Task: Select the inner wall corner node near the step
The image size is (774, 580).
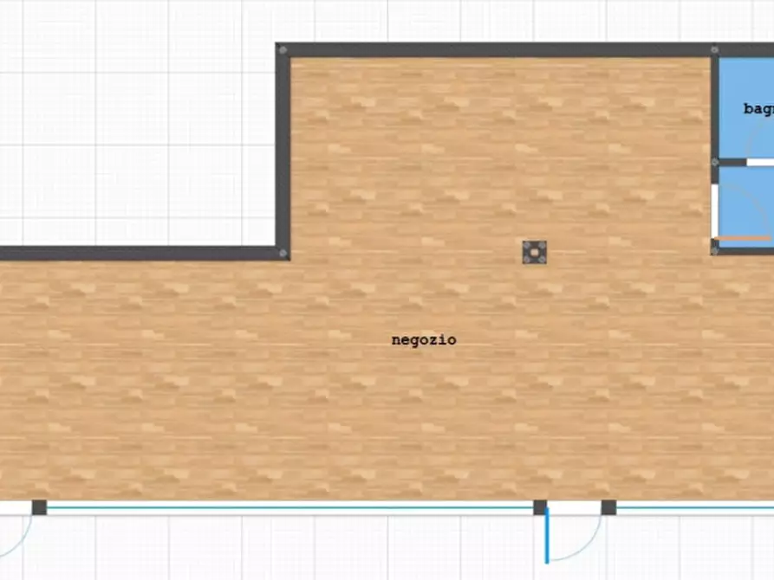Action: pyautogui.click(x=283, y=254)
